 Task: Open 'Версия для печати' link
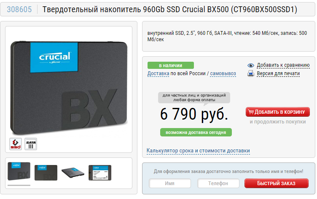click(278, 74)
